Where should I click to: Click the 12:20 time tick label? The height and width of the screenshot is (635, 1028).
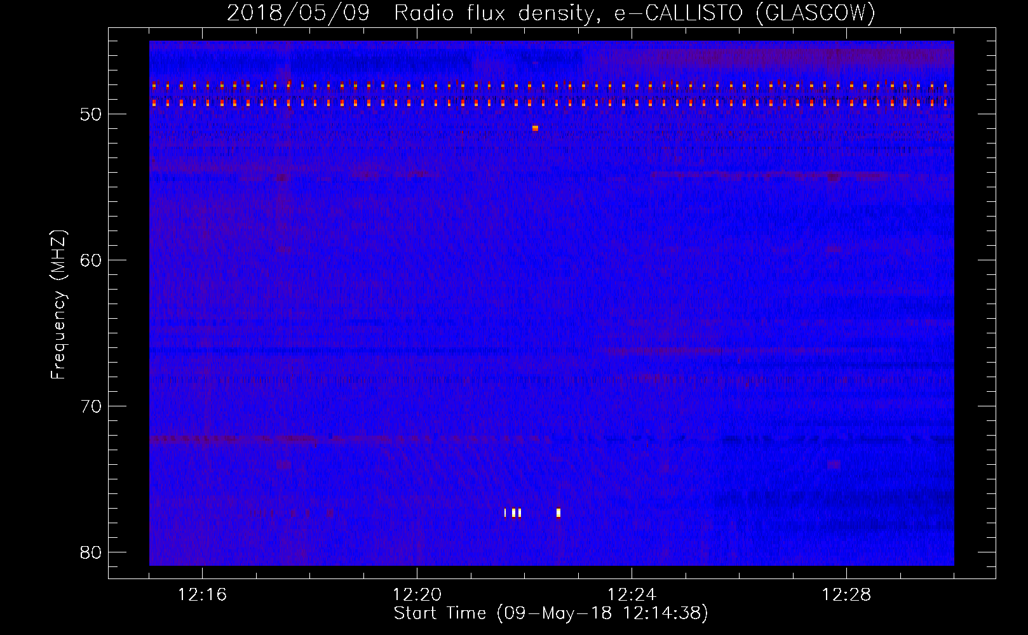[417, 595]
